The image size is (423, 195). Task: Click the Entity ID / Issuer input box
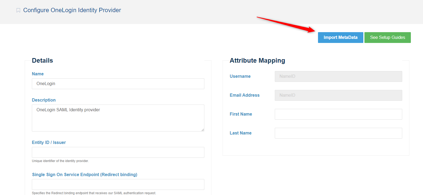click(118, 152)
